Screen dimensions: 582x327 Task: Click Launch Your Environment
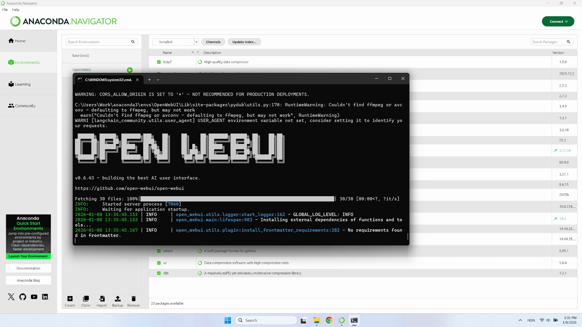tap(28, 256)
